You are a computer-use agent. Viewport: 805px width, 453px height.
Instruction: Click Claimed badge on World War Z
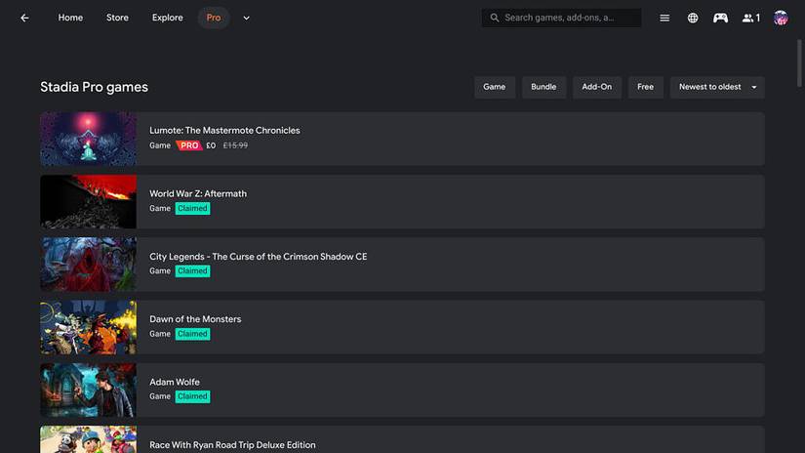click(x=192, y=208)
